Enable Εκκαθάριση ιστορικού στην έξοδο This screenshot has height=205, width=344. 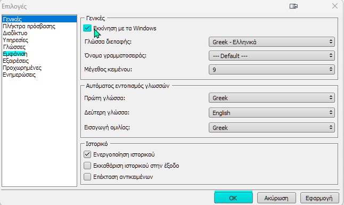[x=87, y=166]
